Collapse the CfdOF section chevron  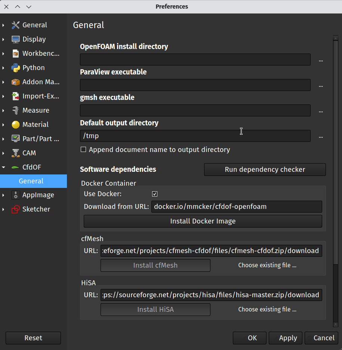coord(3,167)
